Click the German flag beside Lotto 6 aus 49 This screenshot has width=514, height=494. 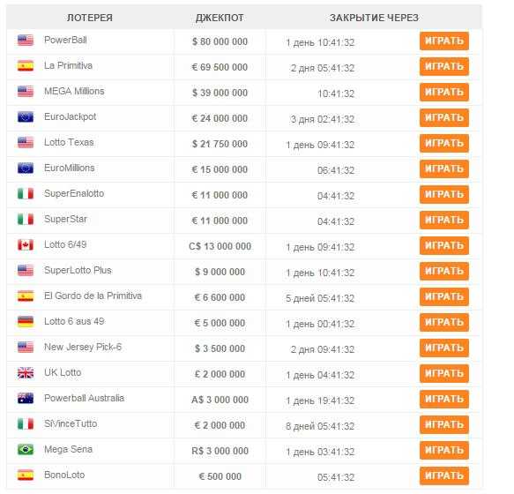click(x=26, y=321)
